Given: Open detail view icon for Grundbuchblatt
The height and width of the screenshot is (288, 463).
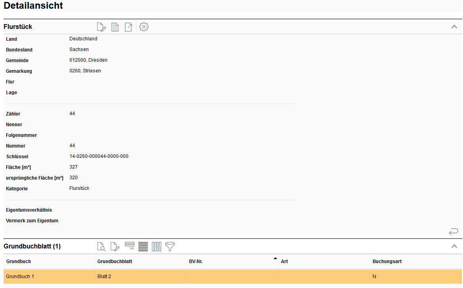Looking at the screenshot, I should (101, 246).
